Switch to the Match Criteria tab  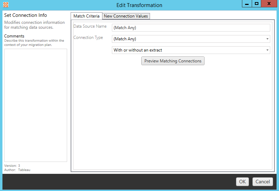[86, 16]
